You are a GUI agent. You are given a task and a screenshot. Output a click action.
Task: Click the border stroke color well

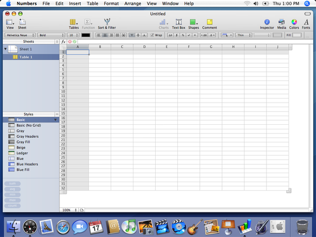tap(277, 35)
